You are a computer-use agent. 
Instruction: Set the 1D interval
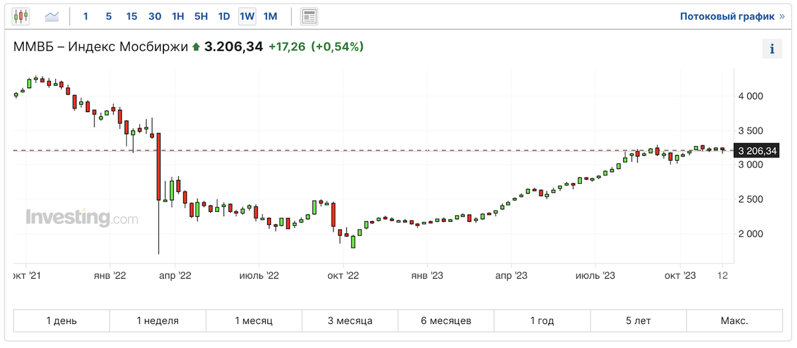224,17
